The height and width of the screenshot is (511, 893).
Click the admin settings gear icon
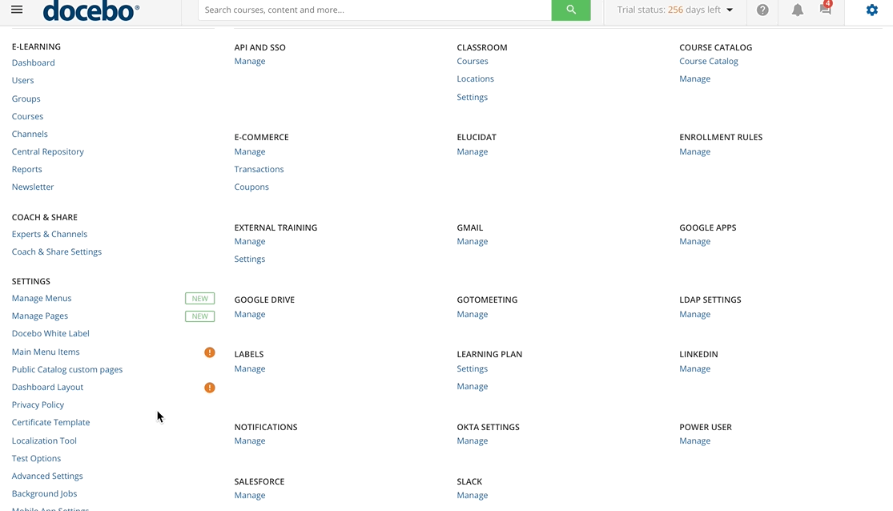pyautogui.click(x=872, y=10)
